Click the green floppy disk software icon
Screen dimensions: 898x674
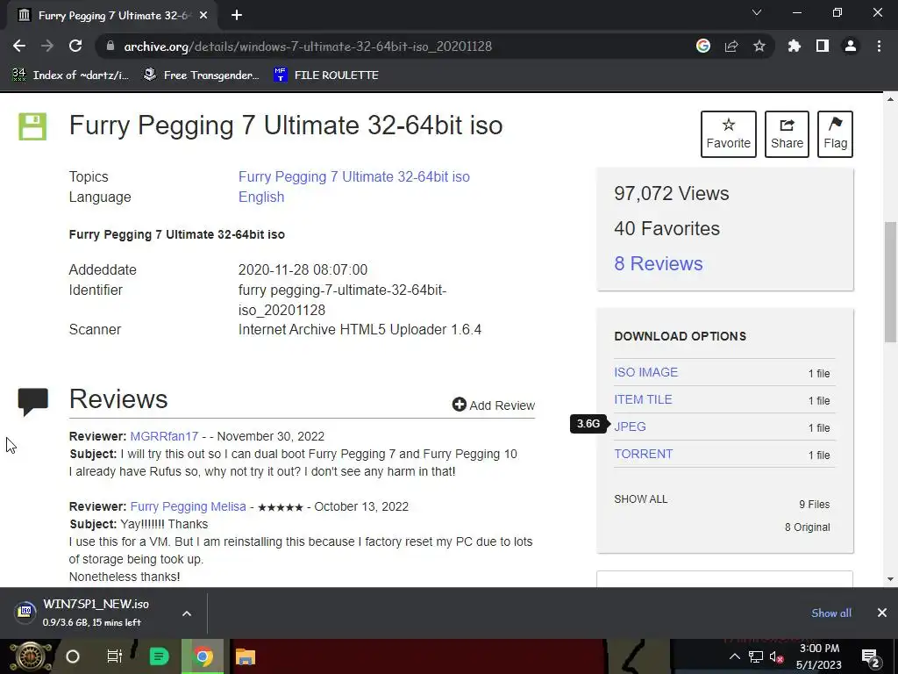point(32,126)
